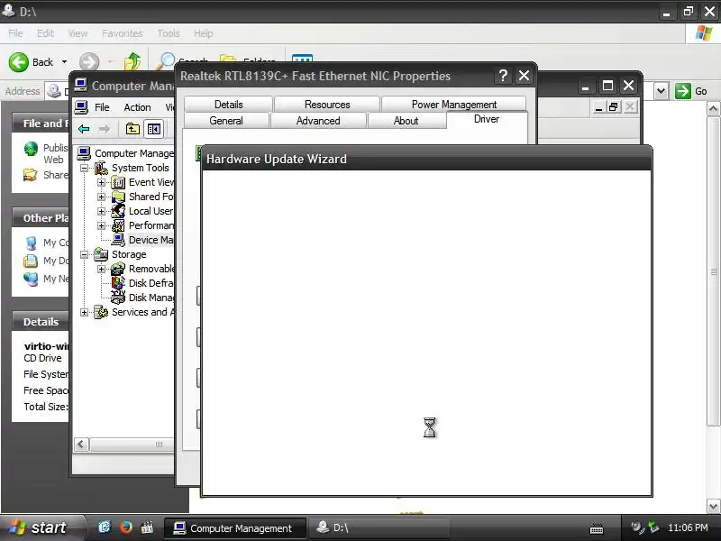
Task: Select System Tools in the tree
Action: pos(141,168)
